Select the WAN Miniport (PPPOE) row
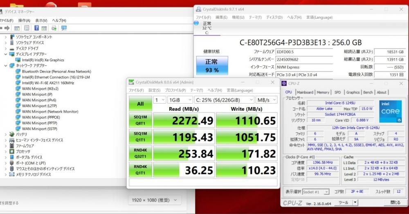The width and height of the screenshot is (409, 214). pyautogui.click(x=41, y=117)
